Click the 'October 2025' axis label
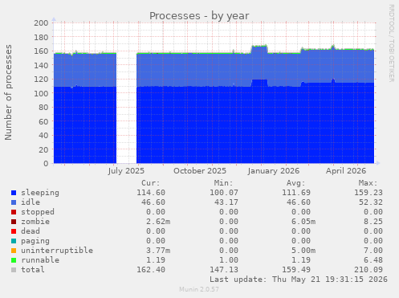The width and height of the screenshot is (399, 298). [x=200, y=171]
